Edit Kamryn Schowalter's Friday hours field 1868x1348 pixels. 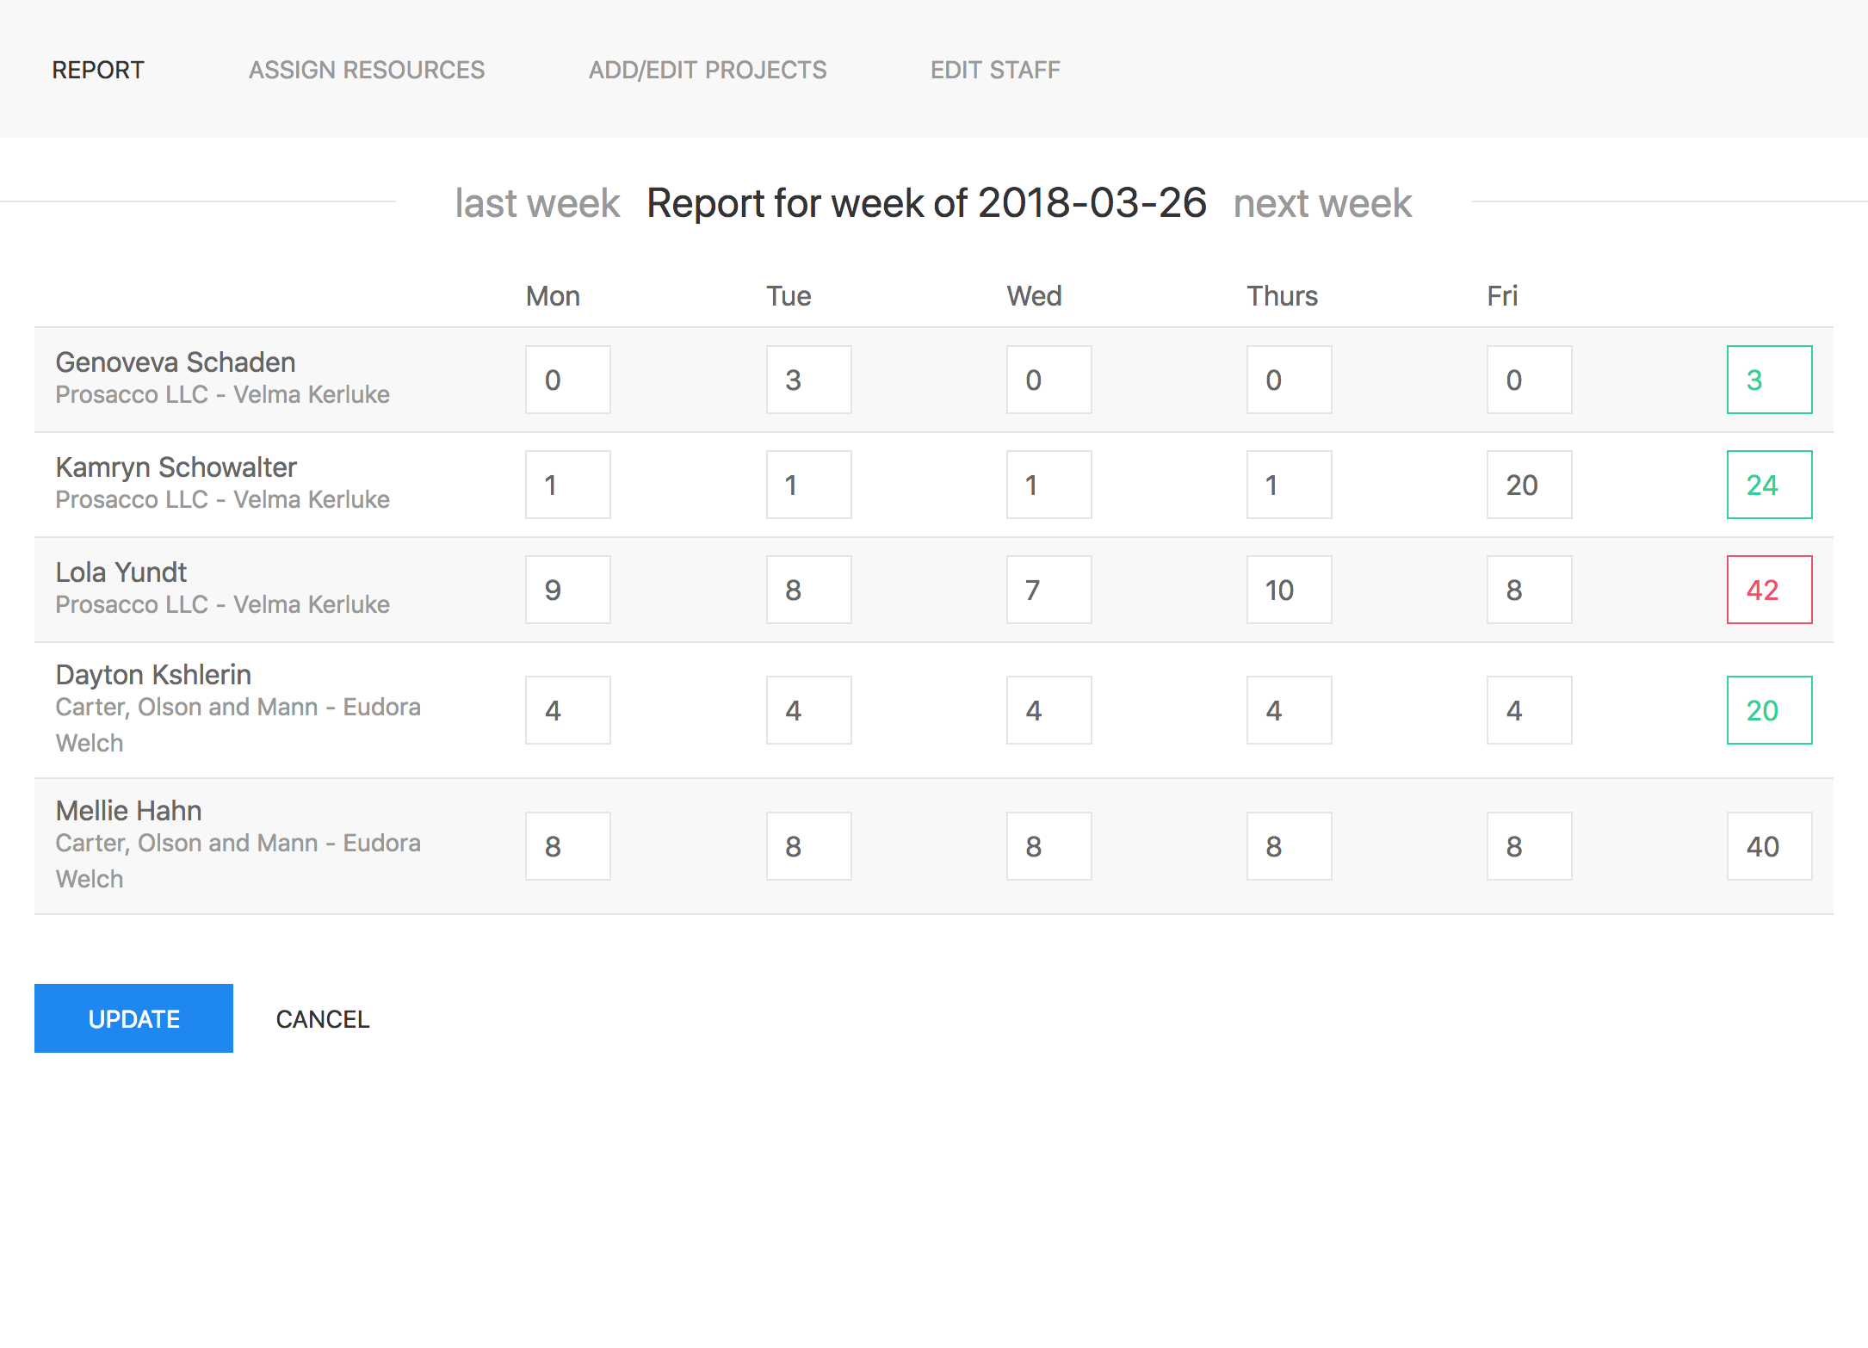coord(1530,485)
